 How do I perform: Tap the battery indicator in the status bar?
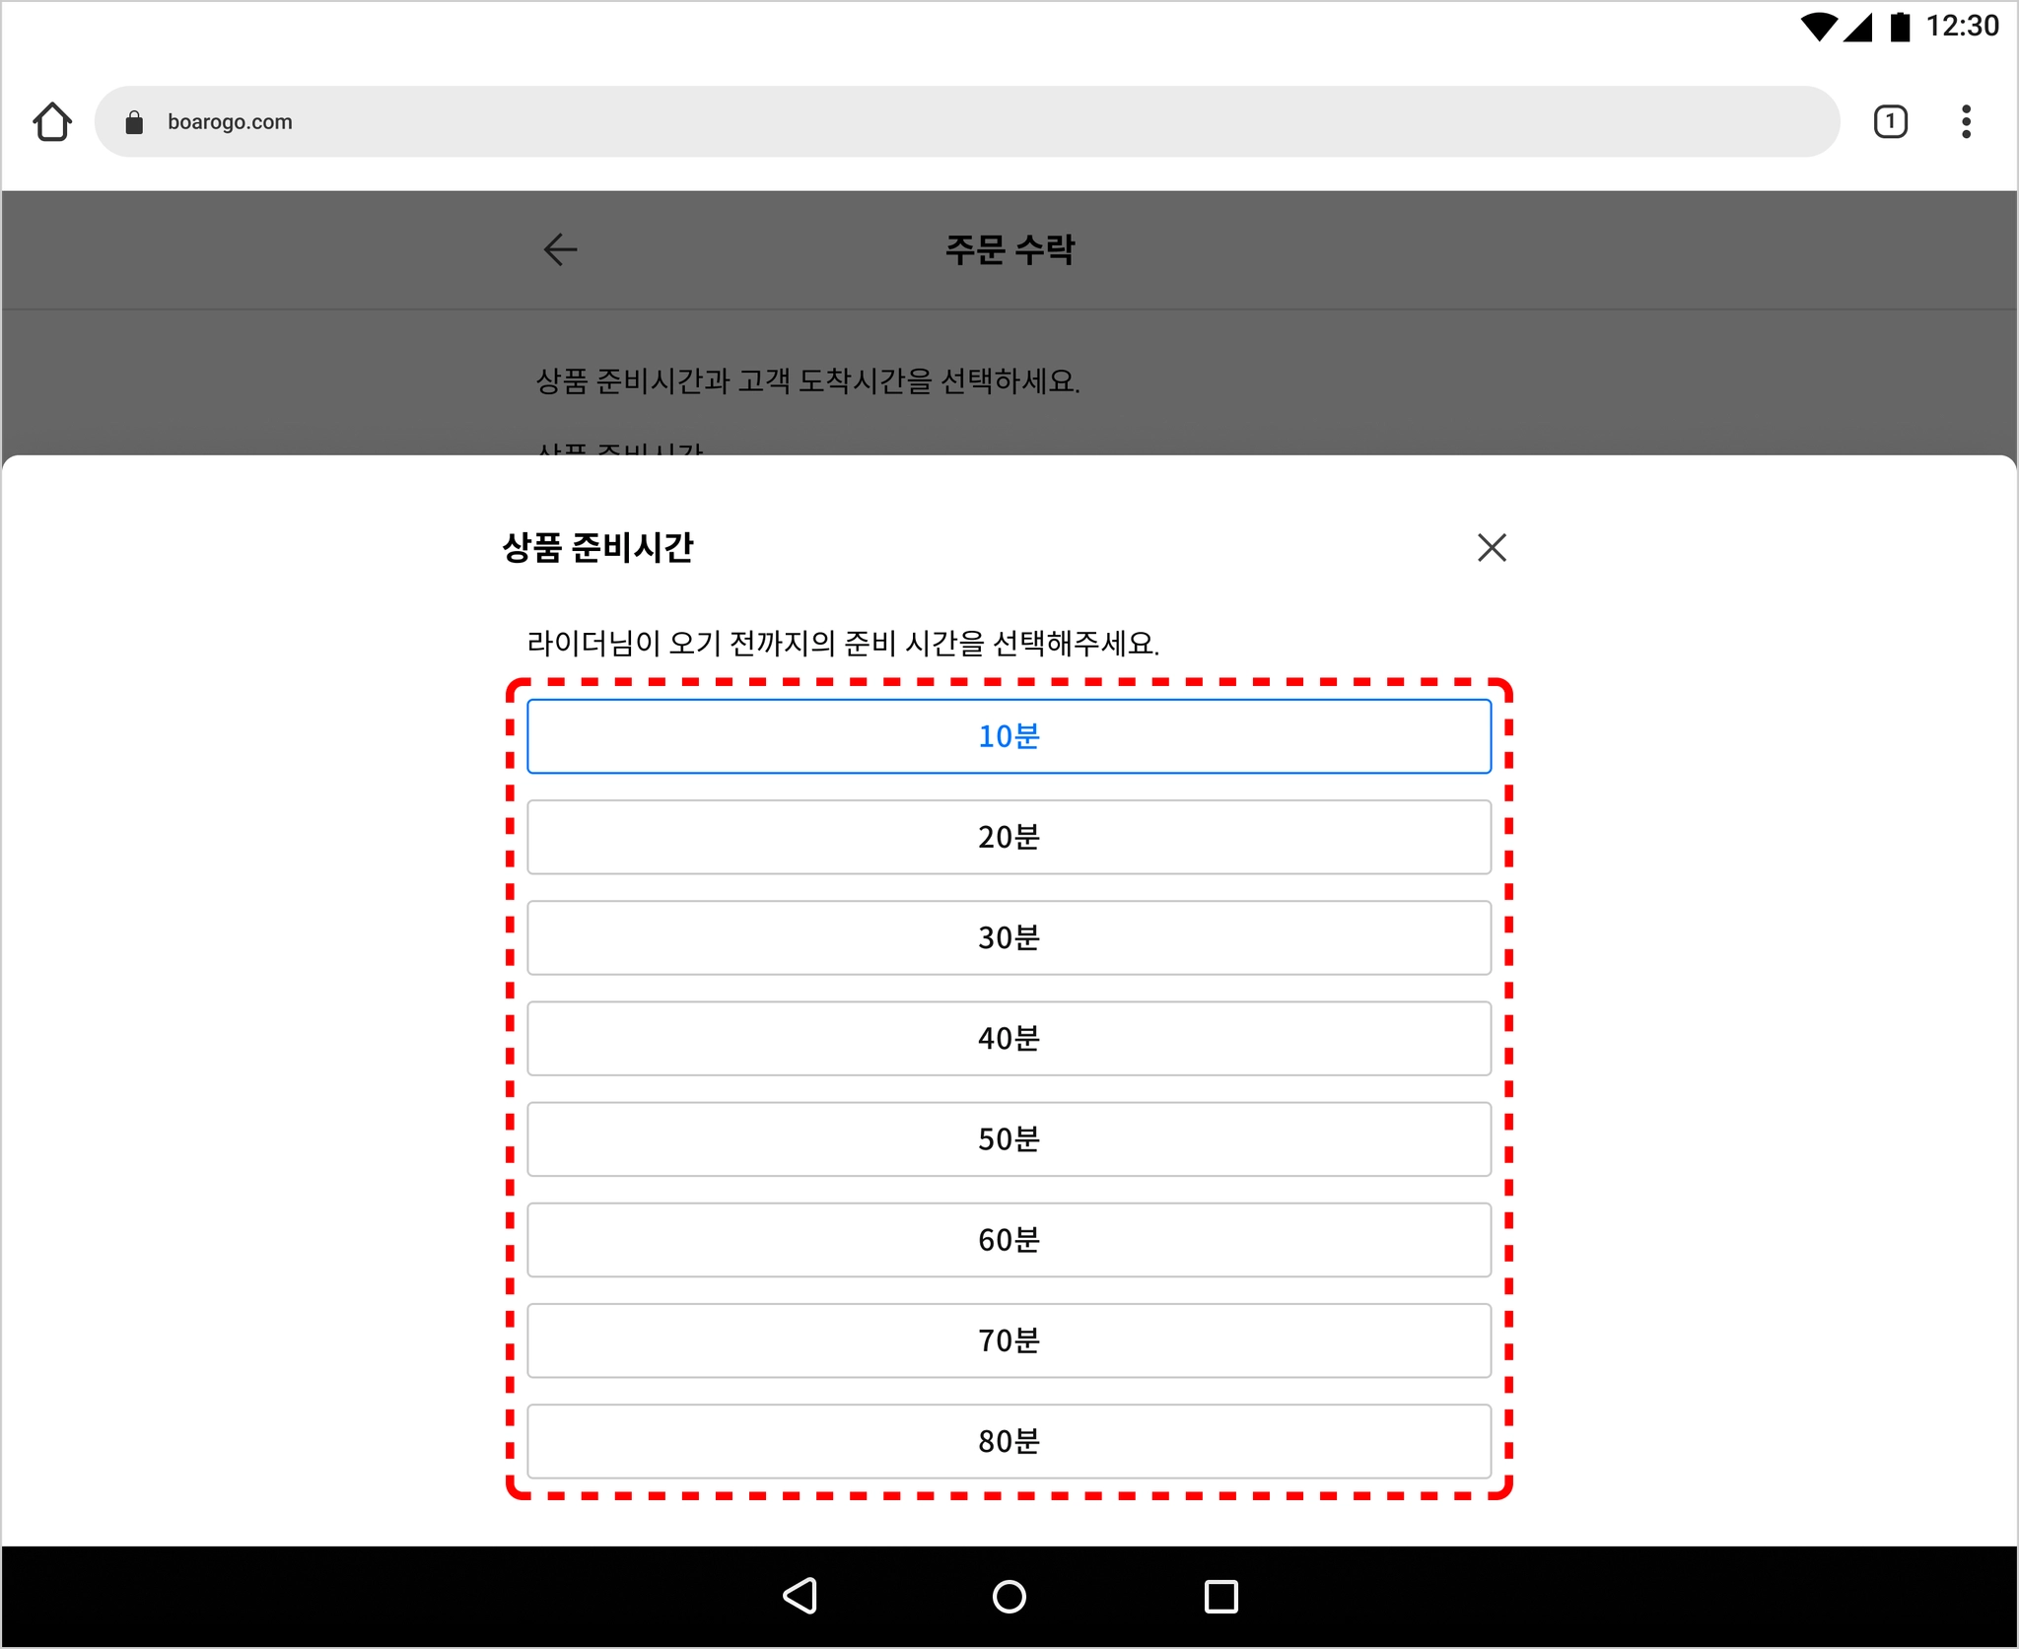(x=1900, y=27)
